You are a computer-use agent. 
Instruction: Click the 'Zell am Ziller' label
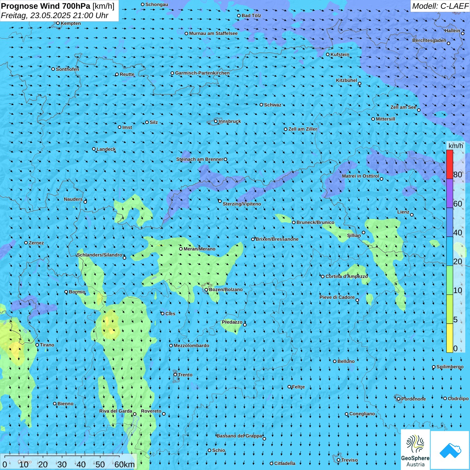coord(303,129)
